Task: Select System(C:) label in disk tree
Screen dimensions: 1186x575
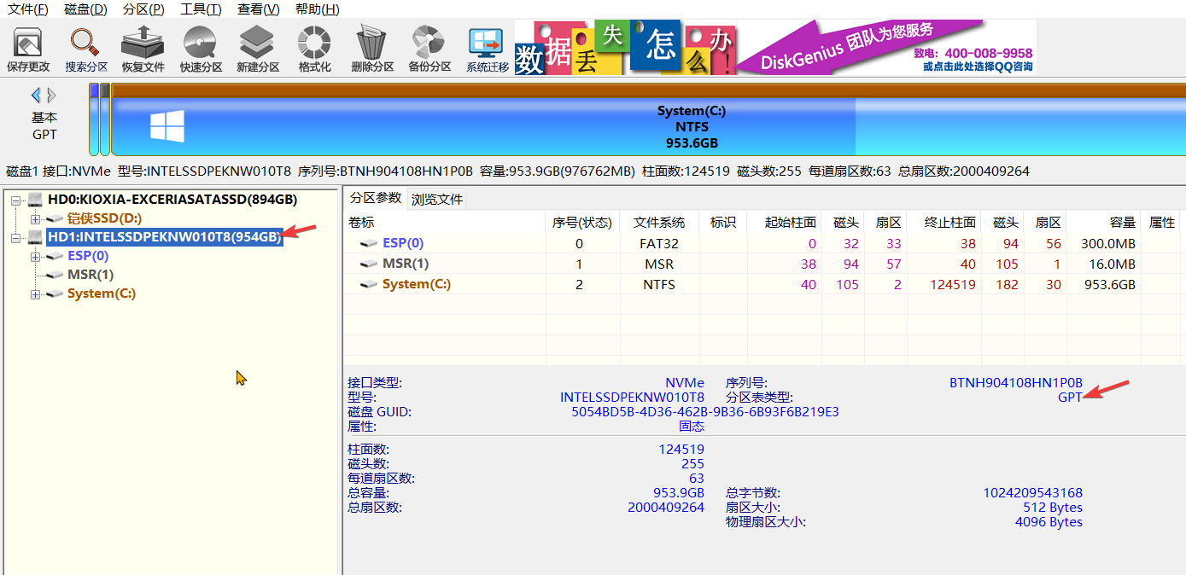Action: 102,293
